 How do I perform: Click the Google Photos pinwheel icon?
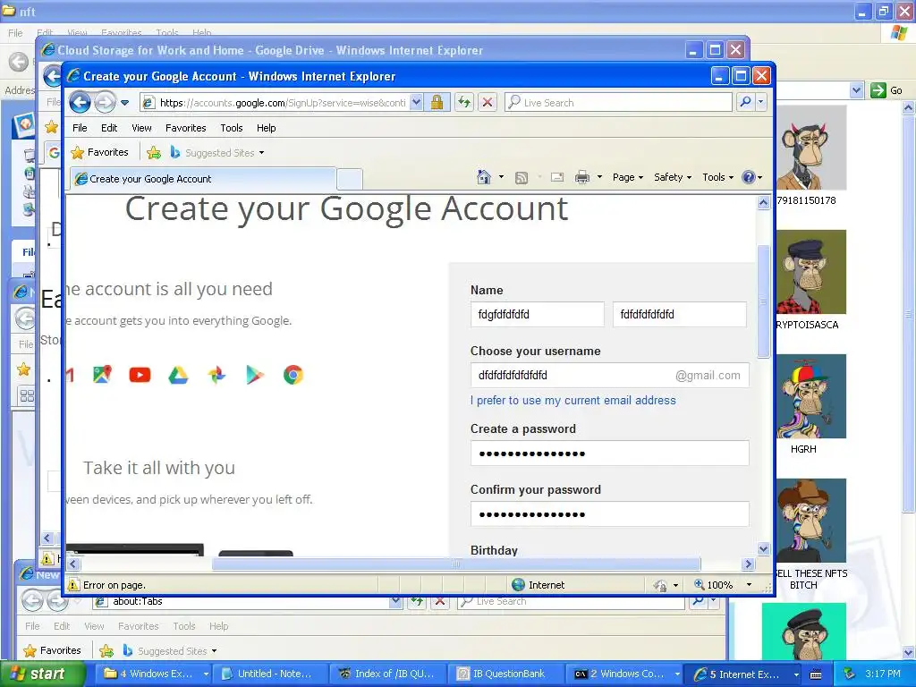pyautogui.click(x=216, y=375)
